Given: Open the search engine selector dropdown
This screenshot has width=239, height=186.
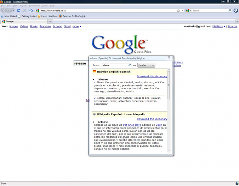Looking at the screenshot, I should [x=189, y=11].
